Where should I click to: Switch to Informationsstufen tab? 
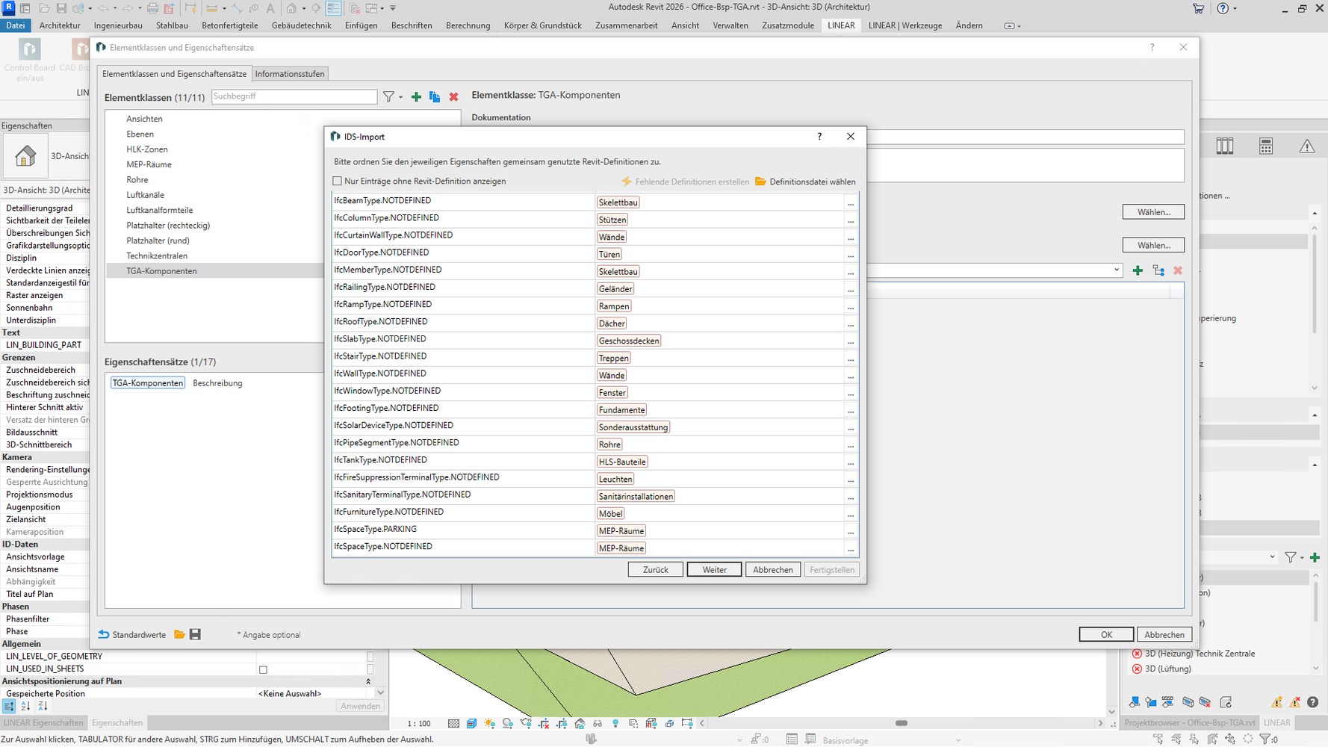(290, 74)
